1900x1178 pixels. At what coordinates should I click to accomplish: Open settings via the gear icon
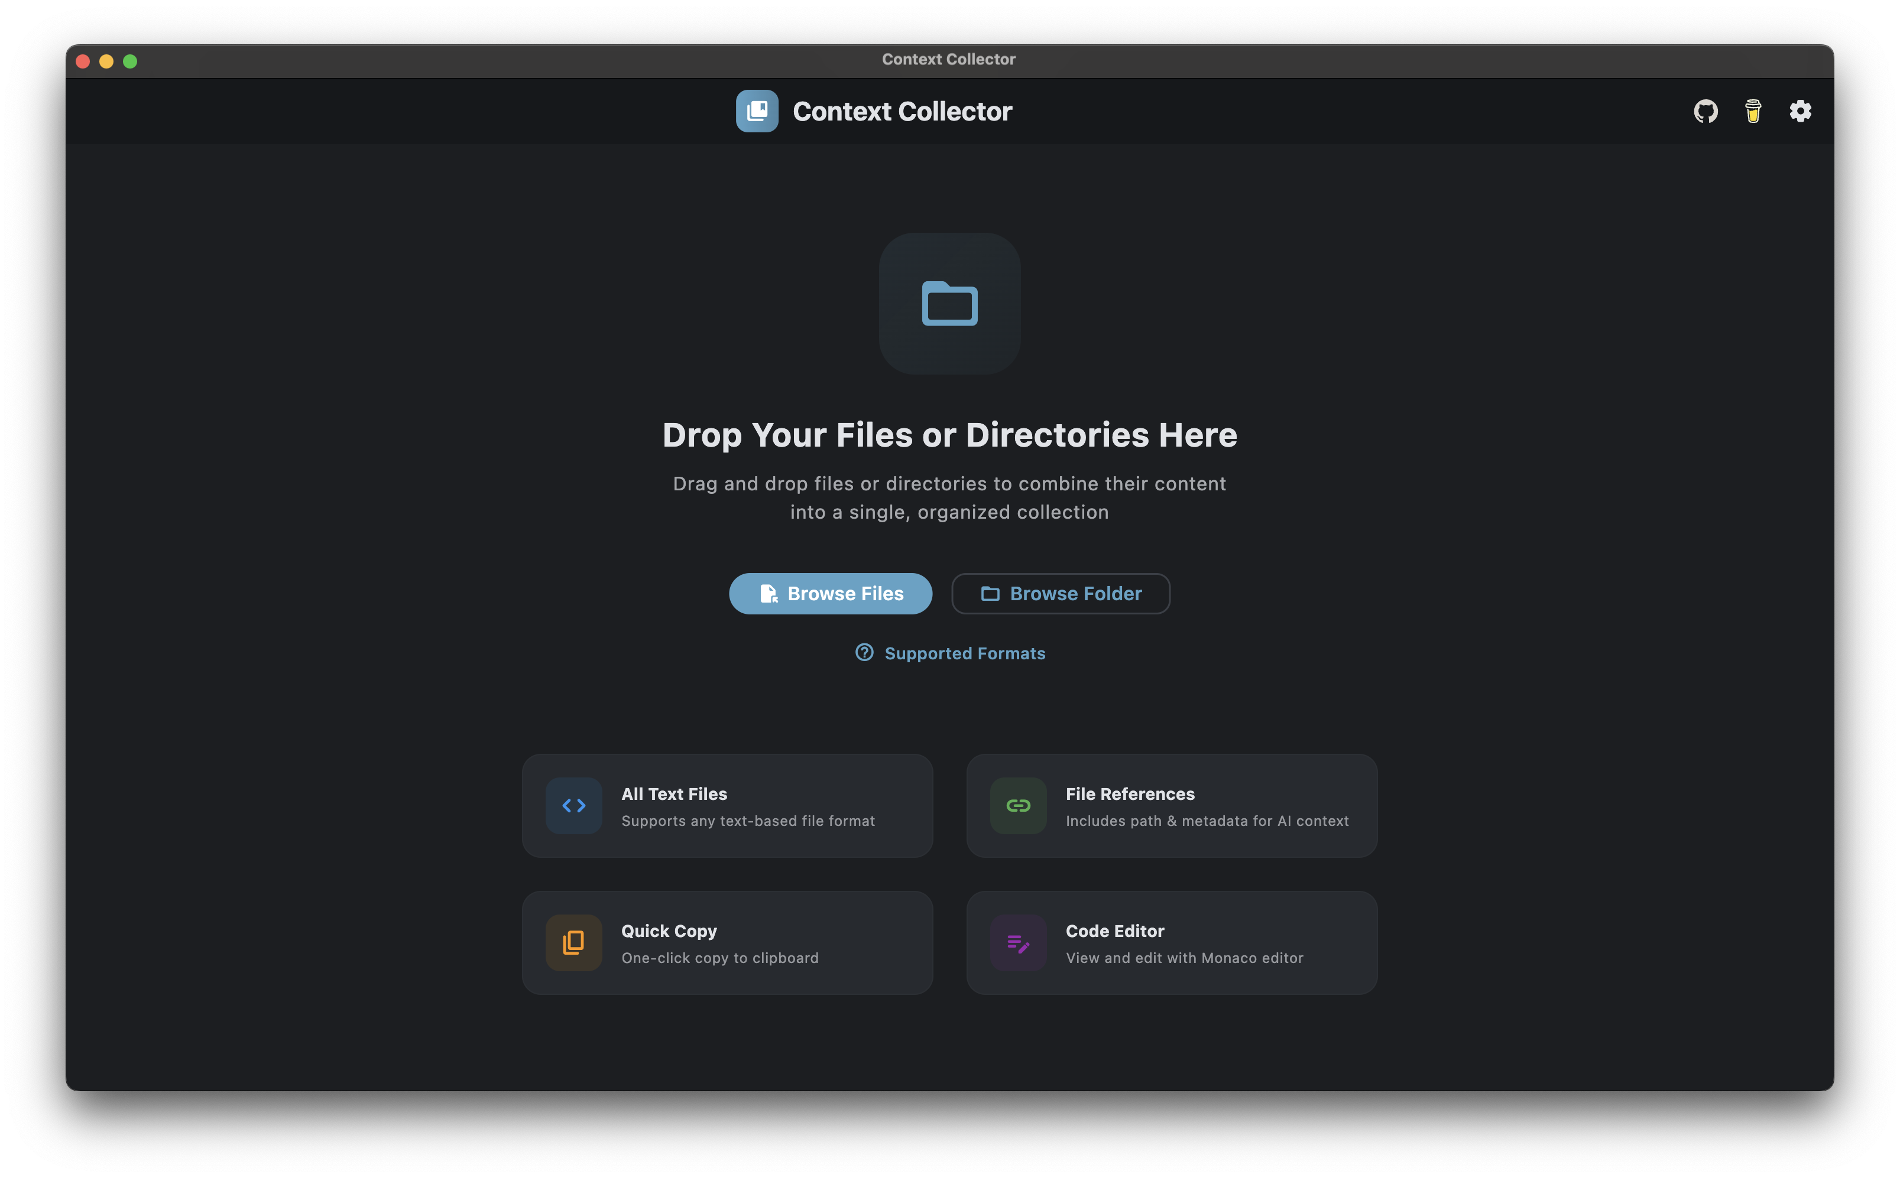1800,112
